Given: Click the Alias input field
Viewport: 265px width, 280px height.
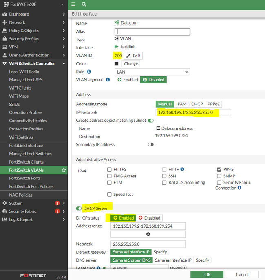Looking at the screenshot, I should pos(152,31).
